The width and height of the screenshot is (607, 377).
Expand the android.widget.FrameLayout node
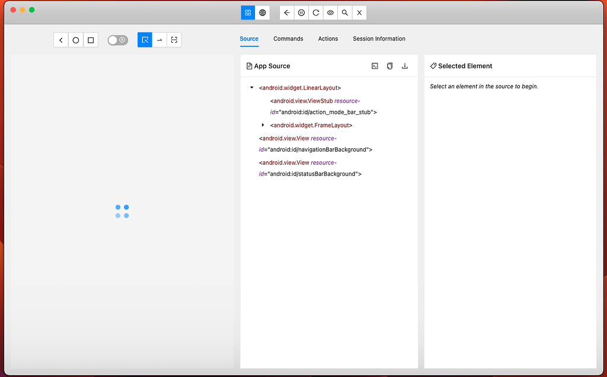(263, 125)
